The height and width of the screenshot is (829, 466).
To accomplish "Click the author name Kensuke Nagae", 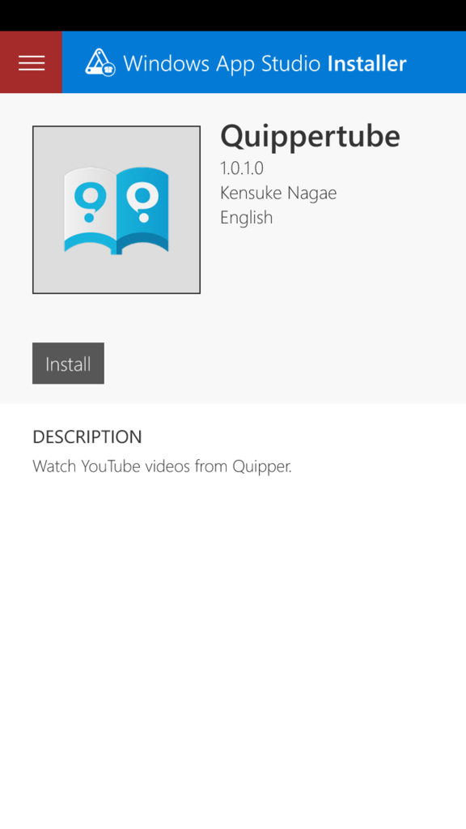I will pyautogui.click(x=278, y=193).
